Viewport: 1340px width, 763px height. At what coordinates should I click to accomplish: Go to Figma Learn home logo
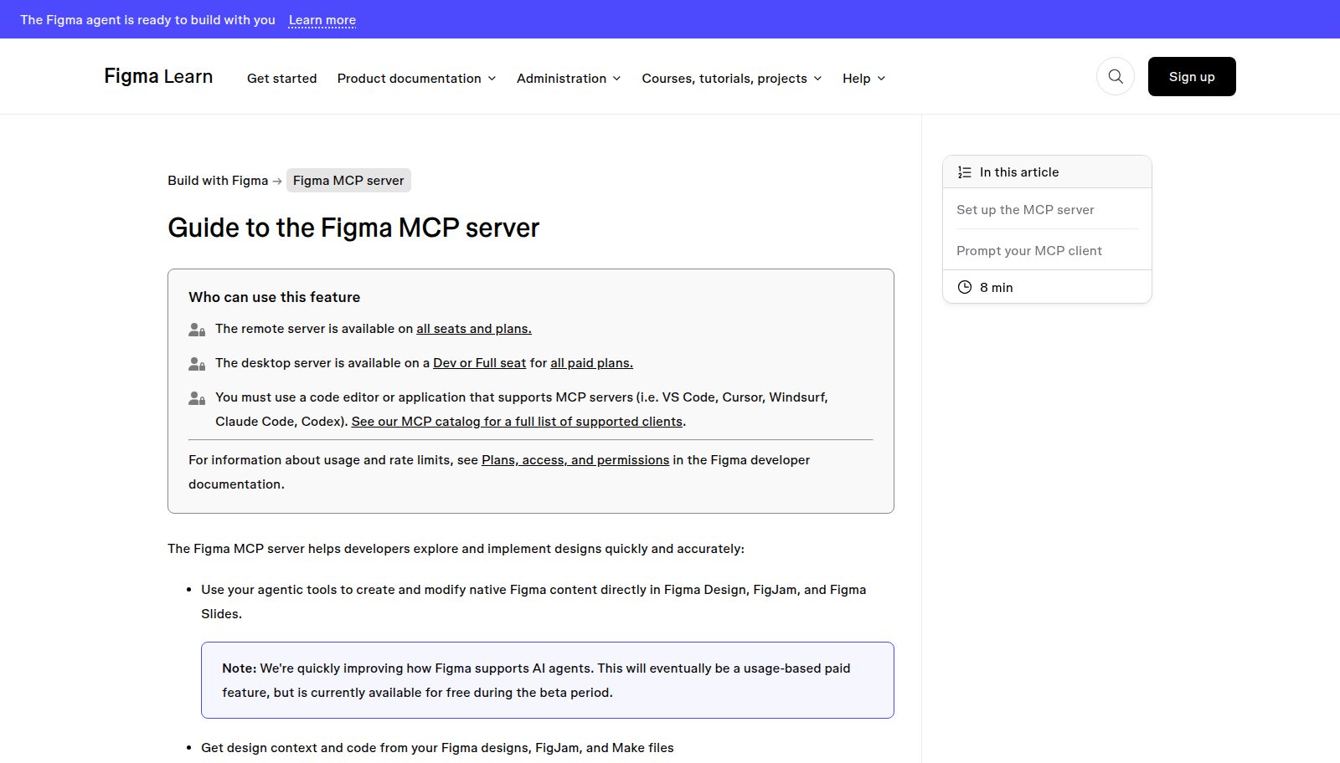158,76
